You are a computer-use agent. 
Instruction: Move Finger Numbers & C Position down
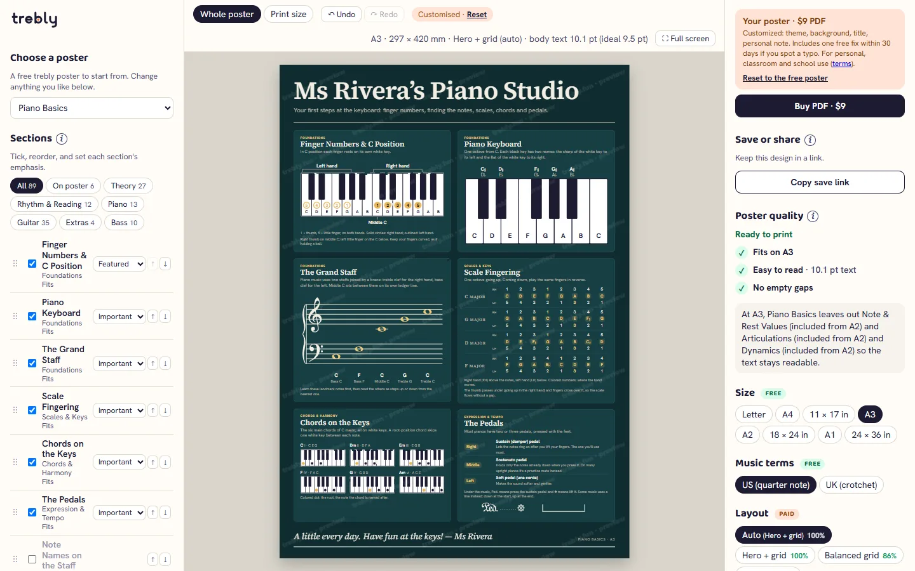point(165,264)
